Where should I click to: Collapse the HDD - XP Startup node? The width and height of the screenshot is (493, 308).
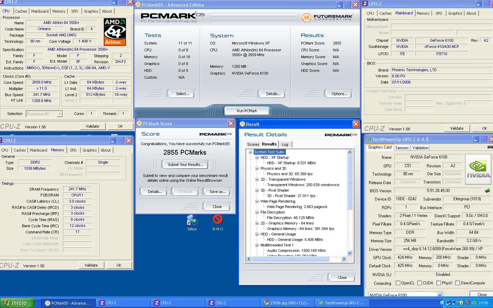[x=257, y=157]
